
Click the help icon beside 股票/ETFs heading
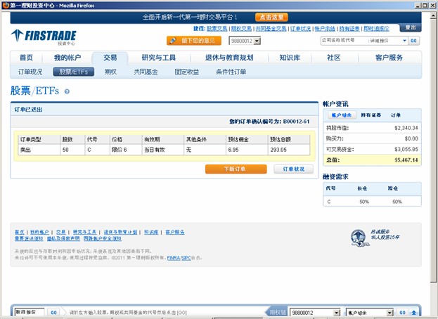coord(67,91)
